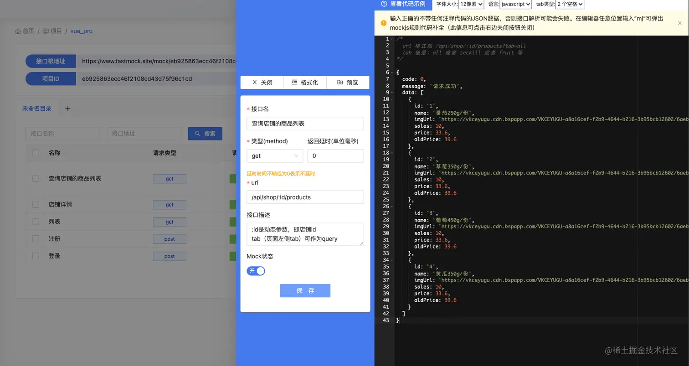Collapse the fold arrow at line 18
This screenshot has width=689, height=366.
coord(392,153)
